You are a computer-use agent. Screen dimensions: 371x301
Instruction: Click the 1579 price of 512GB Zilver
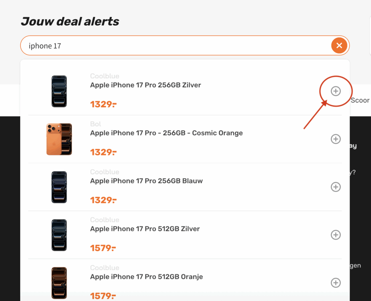[x=103, y=248]
